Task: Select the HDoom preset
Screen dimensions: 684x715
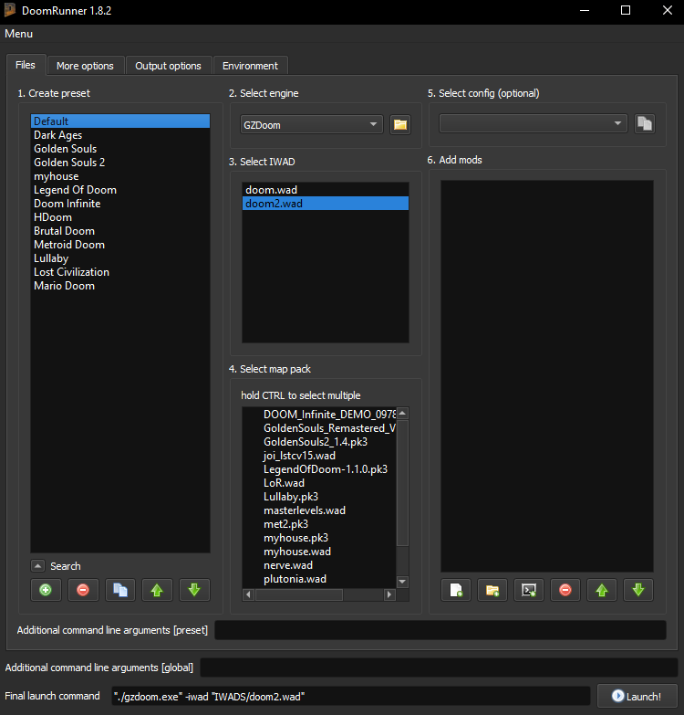Action: pyautogui.click(x=120, y=217)
